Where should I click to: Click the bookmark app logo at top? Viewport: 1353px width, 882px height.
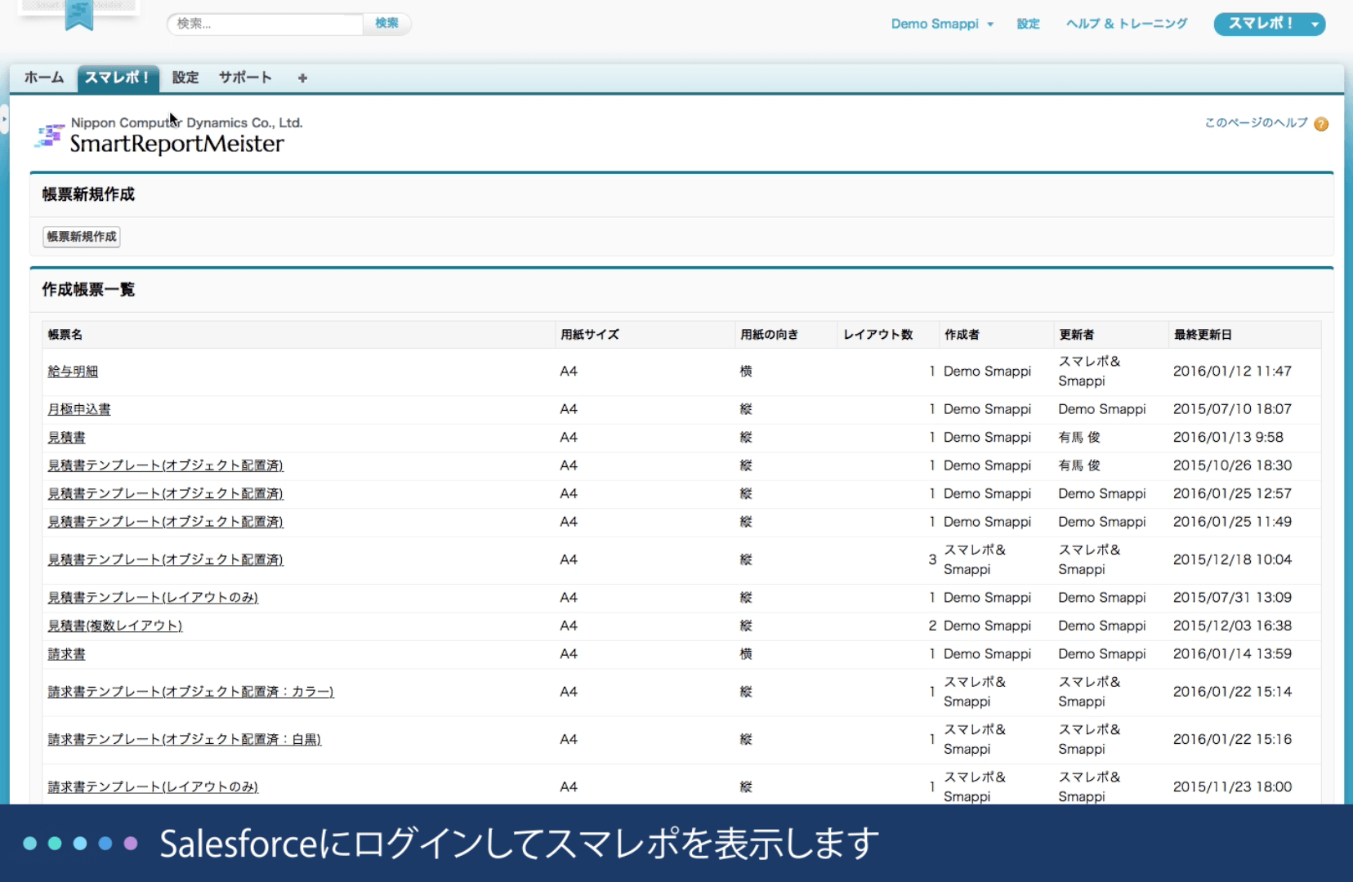tap(79, 15)
